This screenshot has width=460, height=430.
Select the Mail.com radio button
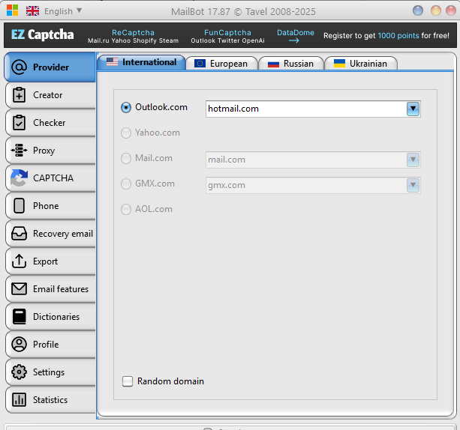coord(126,159)
